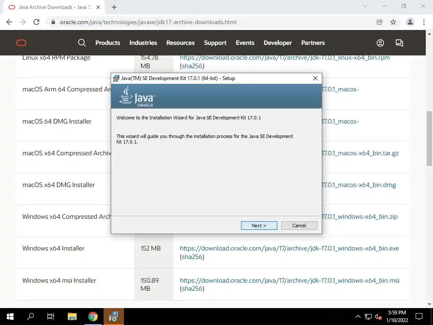Screen dimensions: 433x325
Task: Open the Windows Start menu
Action: click(x=10, y=317)
